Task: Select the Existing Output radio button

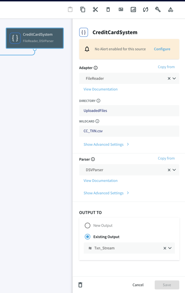Action: tap(88, 237)
